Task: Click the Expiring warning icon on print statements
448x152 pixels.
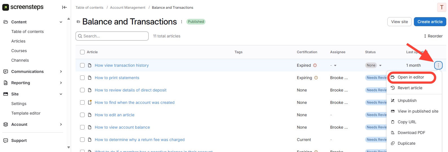Action: pos(316,78)
